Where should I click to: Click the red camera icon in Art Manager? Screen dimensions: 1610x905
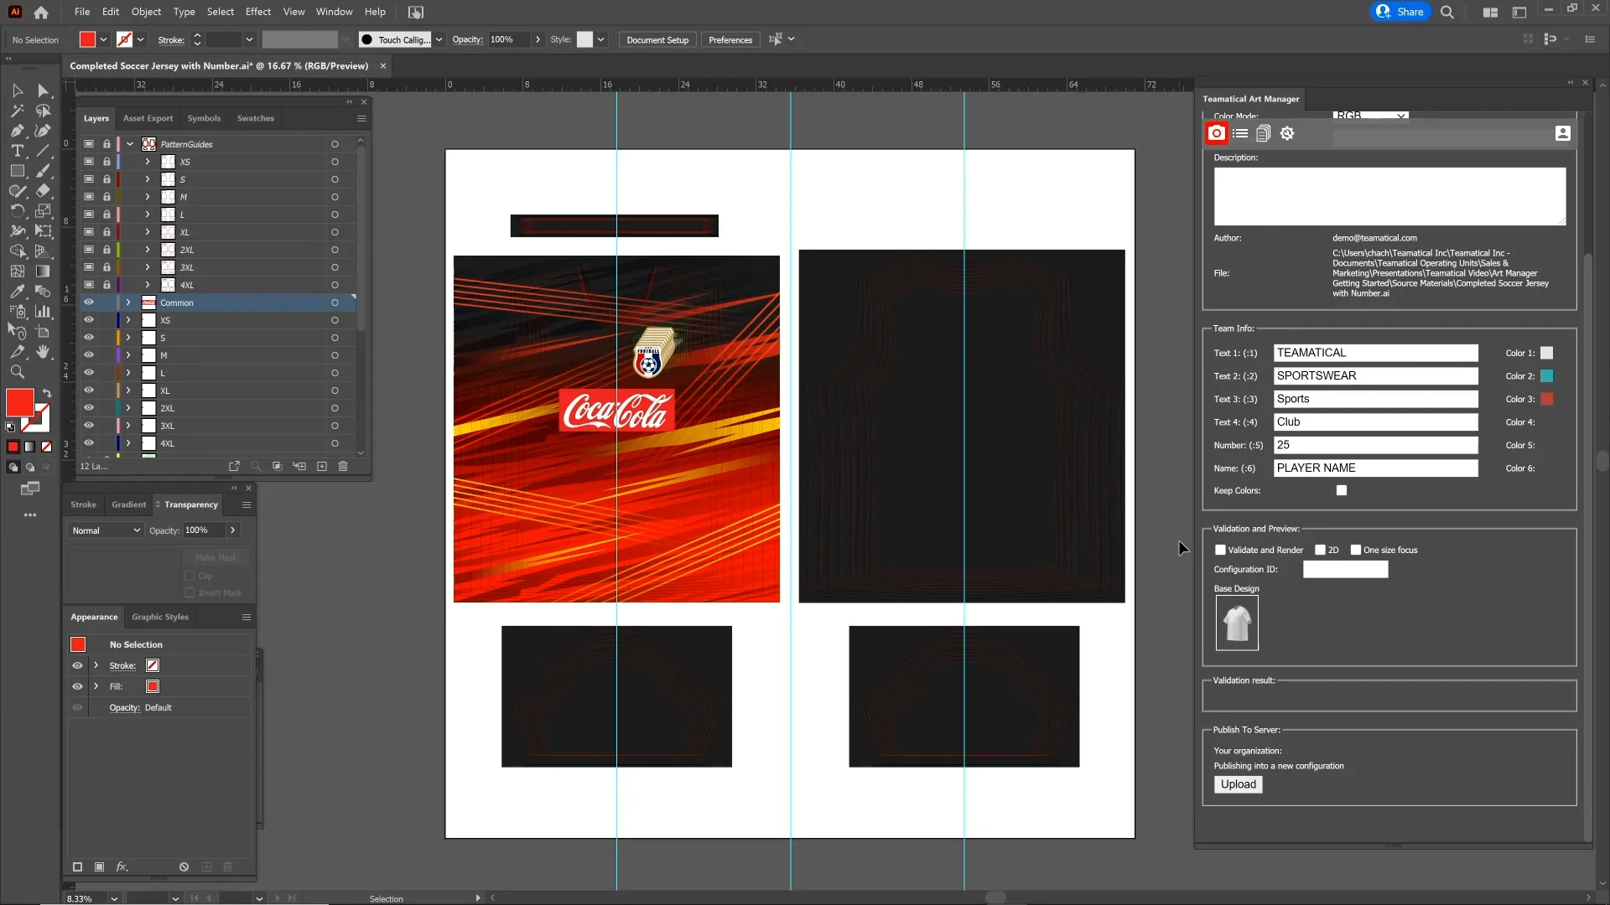1216,133
